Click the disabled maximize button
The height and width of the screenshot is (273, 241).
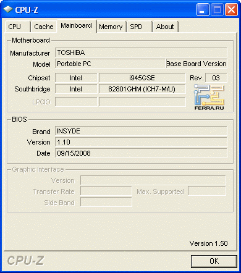pyautogui.click(x=217, y=10)
